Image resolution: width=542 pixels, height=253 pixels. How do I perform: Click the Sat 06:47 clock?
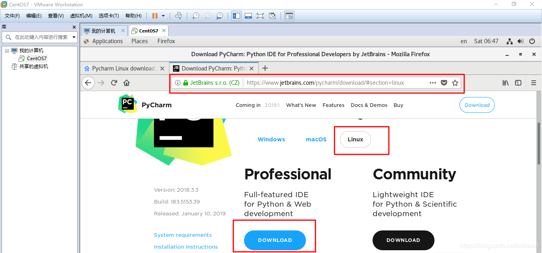[x=486, y=41]
